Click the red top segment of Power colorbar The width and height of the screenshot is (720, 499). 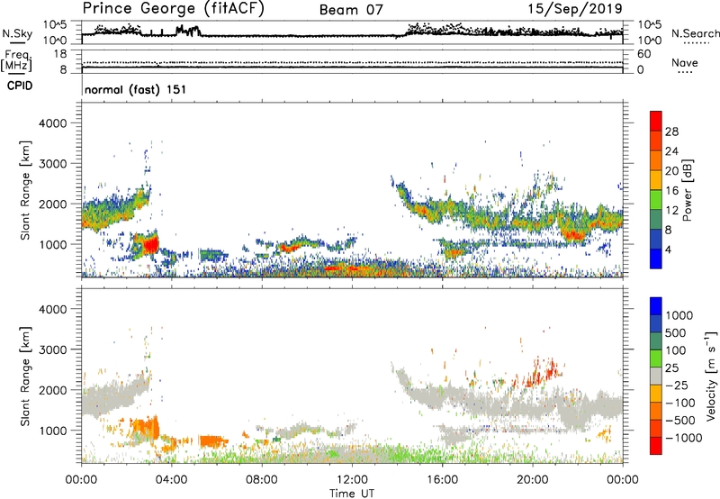tap(656, 121)
